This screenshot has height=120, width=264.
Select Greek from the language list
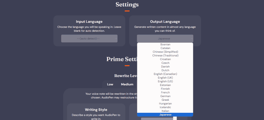pos(165,100)
